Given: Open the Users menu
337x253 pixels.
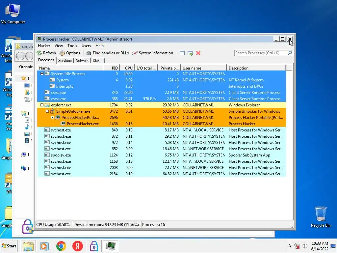Looking at the screenshot, I should 86,45.
